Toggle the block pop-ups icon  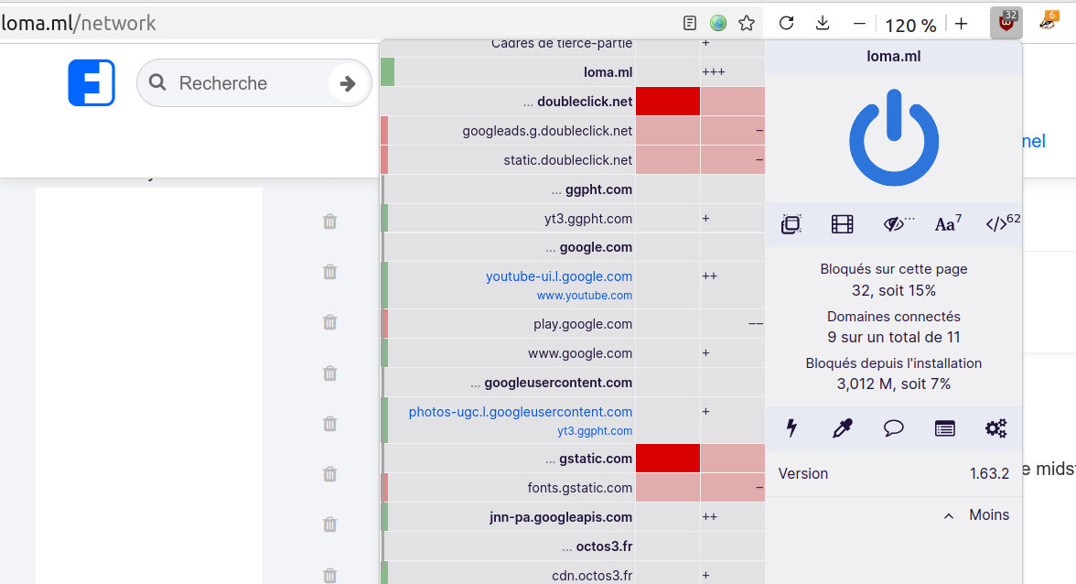[791, 224]
